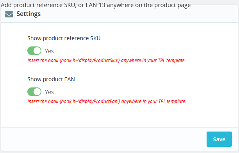Screen dimensions: 239x153
Task: Disable the Show product reference SKU toggle
Action: [34, 51]
